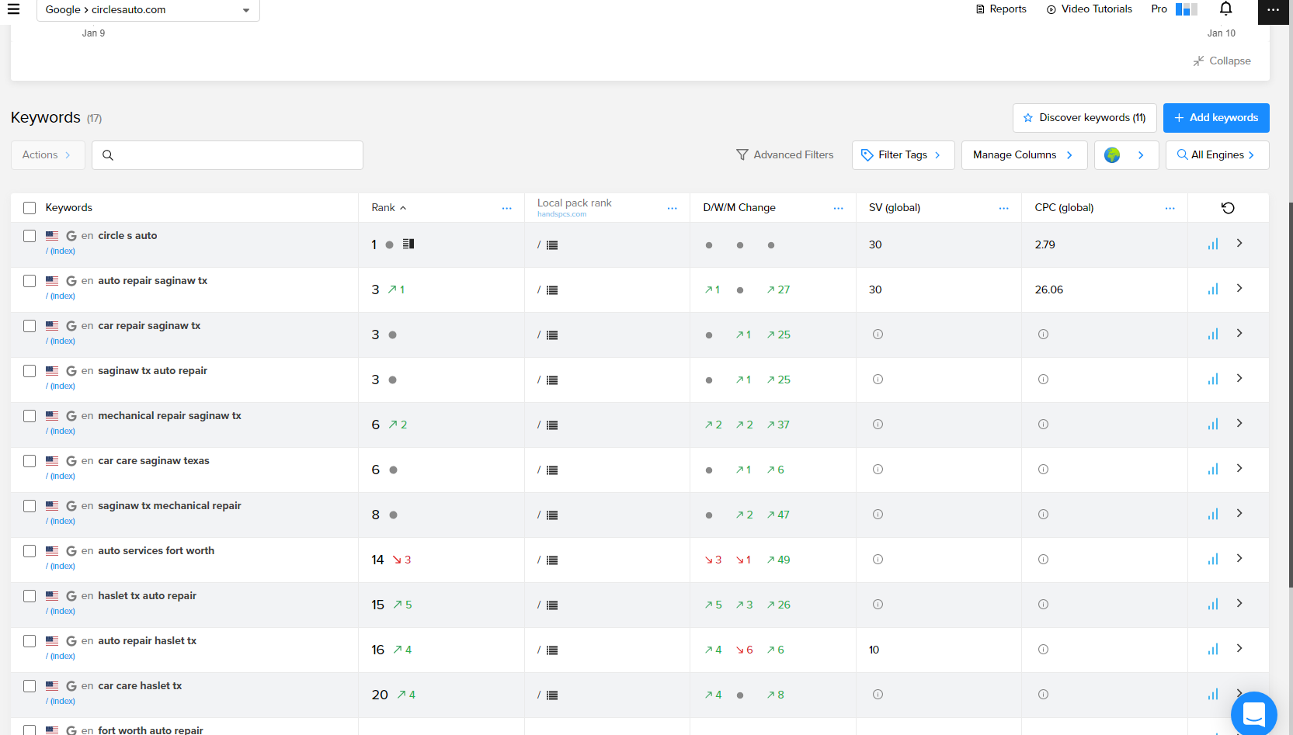The image size is (1293, 735).
Task: Open local pack list for auto services fort worth
Action: 552,560
